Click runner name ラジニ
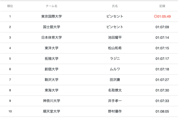This screenshot has height=118, width=179. 115,58
